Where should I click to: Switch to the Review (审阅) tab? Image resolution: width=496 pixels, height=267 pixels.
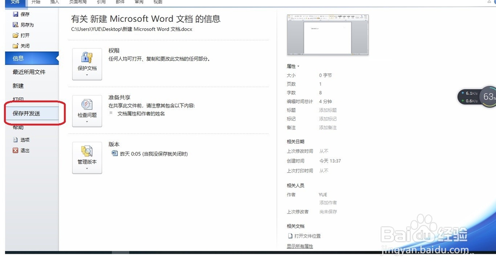click(139, 2)
